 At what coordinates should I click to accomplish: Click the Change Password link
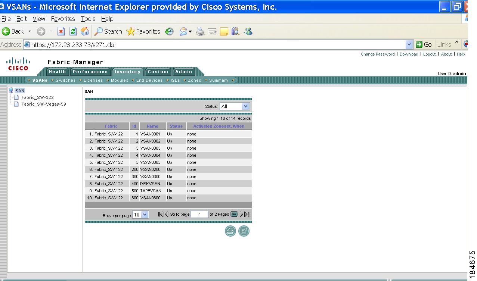click(x=378, y=54)
